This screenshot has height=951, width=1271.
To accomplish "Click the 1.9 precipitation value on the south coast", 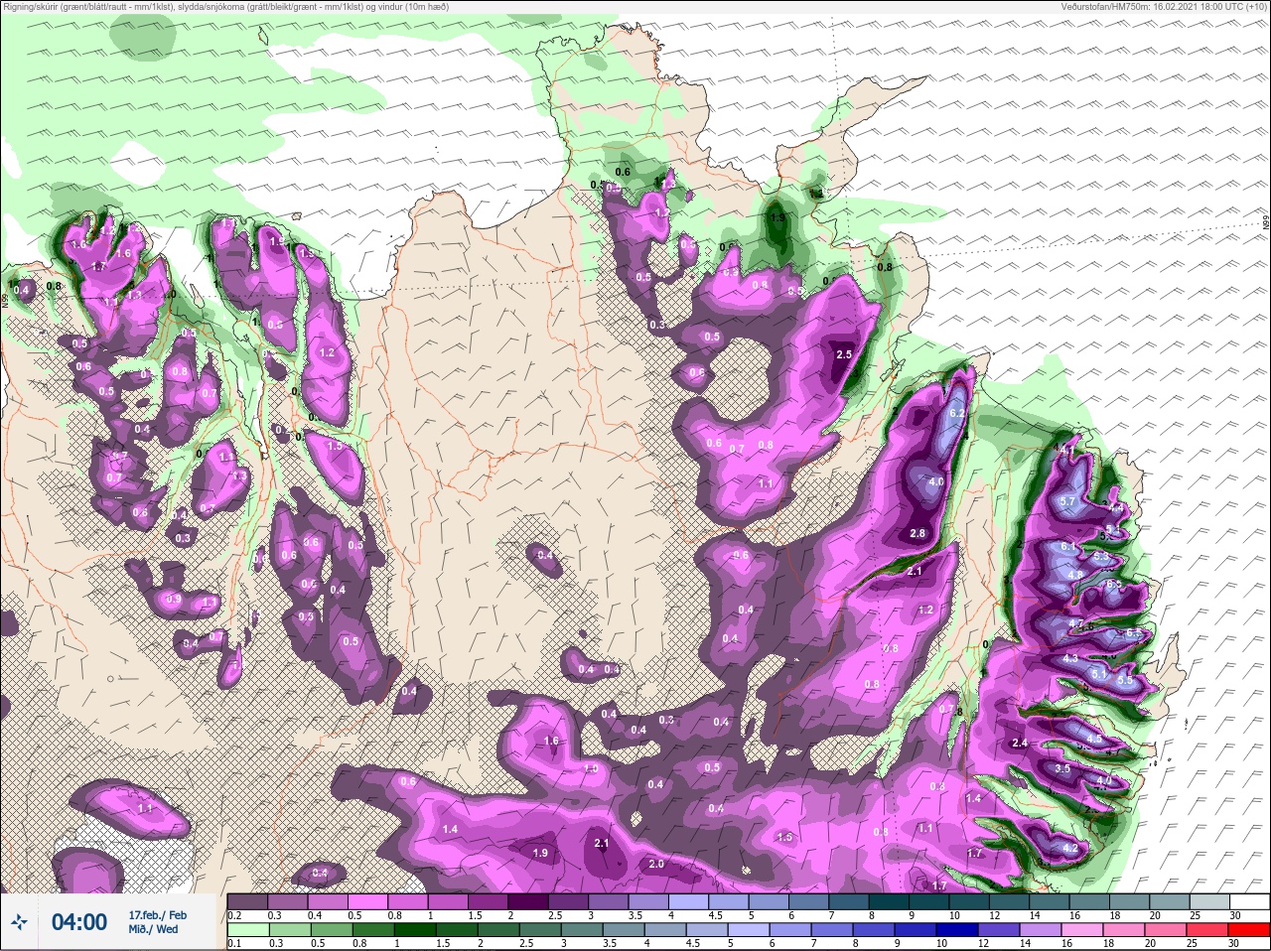I will click(x=540, y=853).
